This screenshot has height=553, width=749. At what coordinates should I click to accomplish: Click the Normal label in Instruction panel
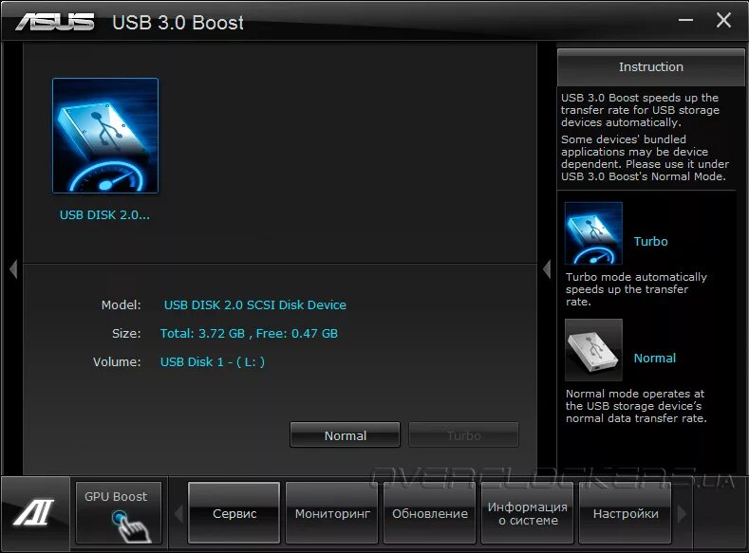click(x=654, y=358)
